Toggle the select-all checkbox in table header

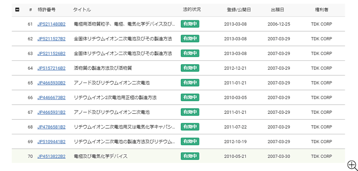point(17,10)
